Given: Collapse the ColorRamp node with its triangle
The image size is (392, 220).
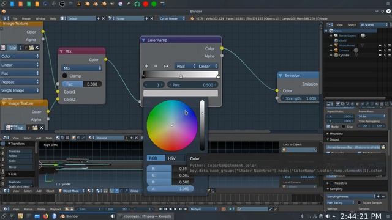Looking at the screenshot, I should tap(143, 40).
